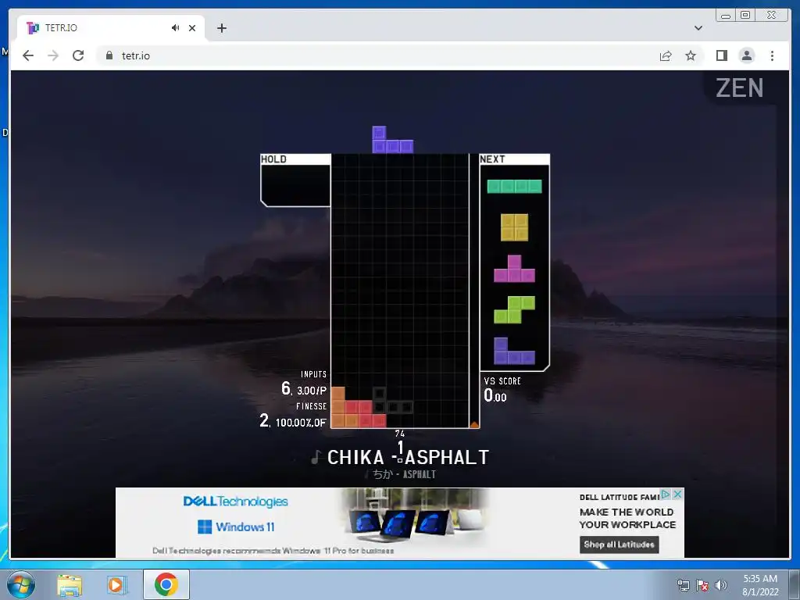Open the Chrome profile avatar menu

(x=746, y=55)
